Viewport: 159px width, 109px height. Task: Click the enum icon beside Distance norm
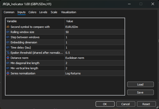point(8,58)
